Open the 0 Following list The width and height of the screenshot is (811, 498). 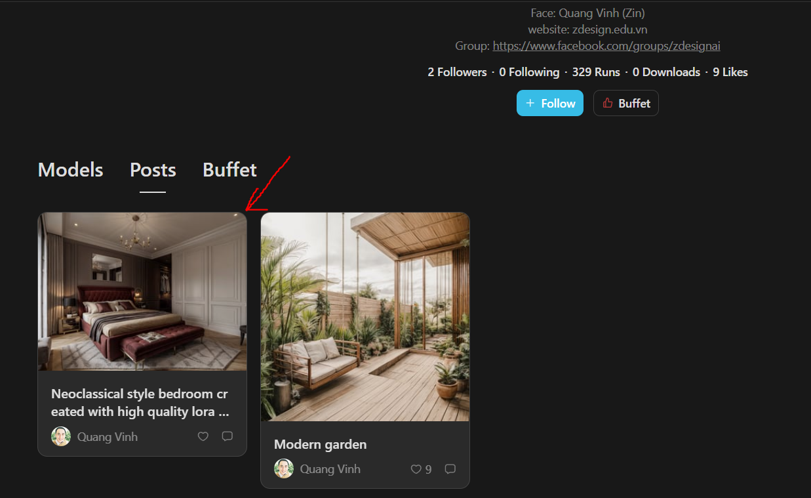(x=529, y=72)
